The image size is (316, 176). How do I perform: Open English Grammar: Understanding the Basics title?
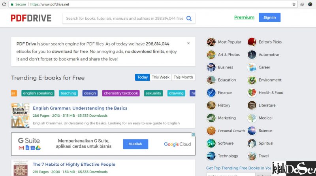(80, 108)
